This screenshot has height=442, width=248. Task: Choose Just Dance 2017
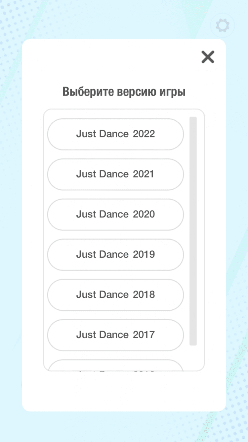[115, 335]
